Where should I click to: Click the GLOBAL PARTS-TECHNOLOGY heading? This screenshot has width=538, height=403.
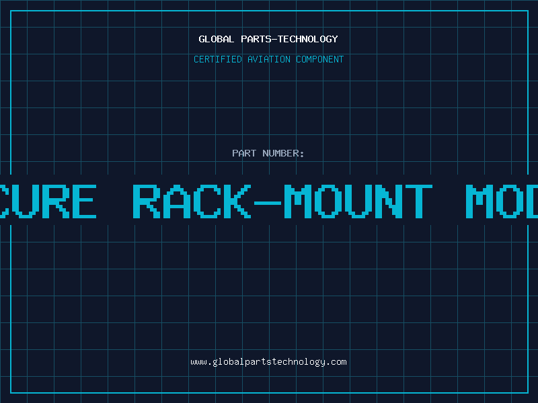[268, 39]
